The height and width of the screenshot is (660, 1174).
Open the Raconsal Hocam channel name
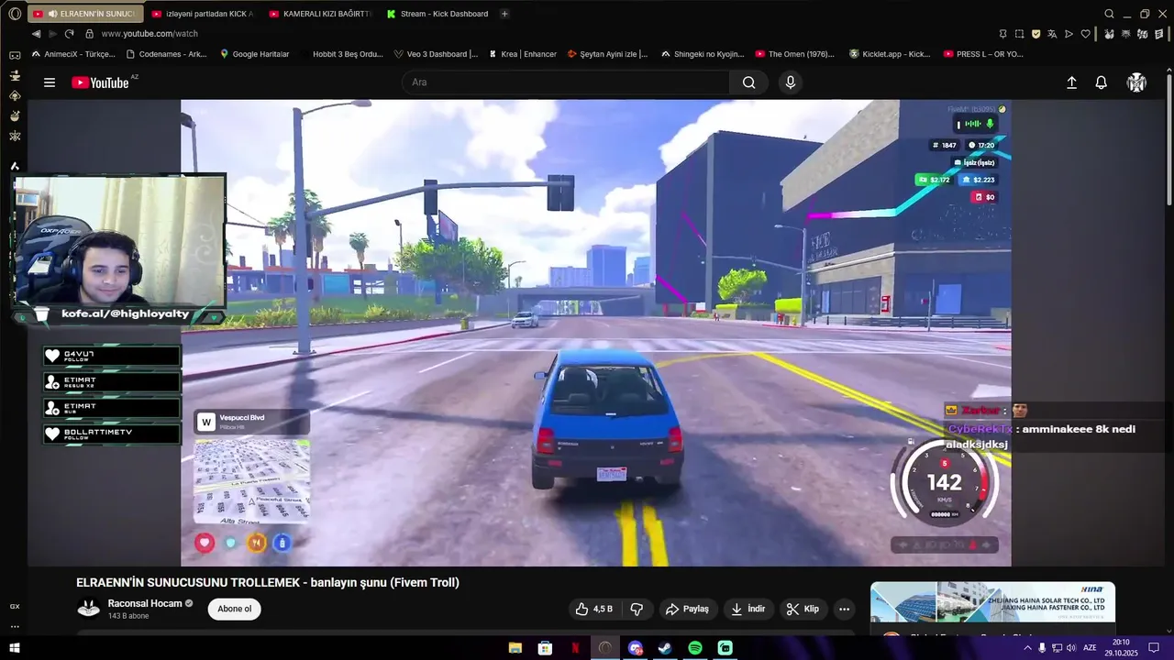click(145, 603)
